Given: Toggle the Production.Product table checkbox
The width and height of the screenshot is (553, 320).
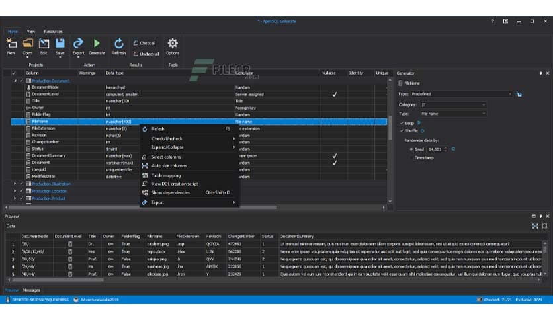Looking at the screenshot, I should pyautogui.click(x=22, y=198).
